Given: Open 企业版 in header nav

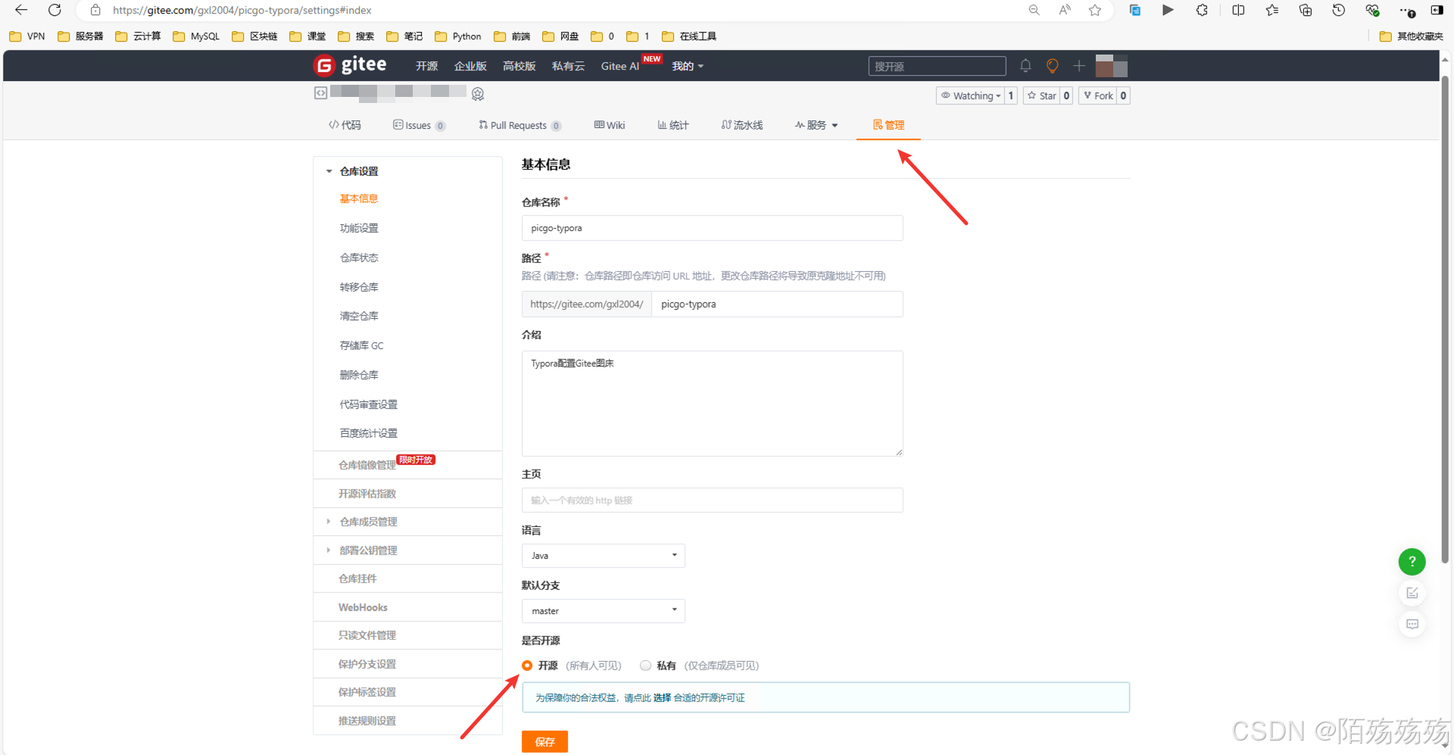Looking at the screenshot, I should coord(470,66).
